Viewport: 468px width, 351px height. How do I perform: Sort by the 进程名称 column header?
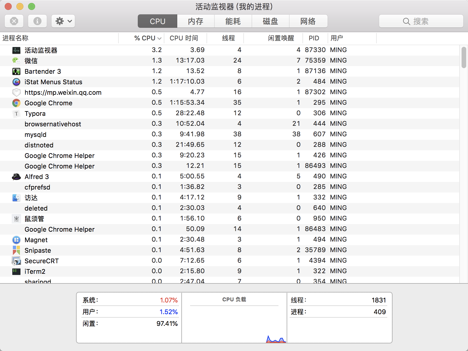pos(59,38)
